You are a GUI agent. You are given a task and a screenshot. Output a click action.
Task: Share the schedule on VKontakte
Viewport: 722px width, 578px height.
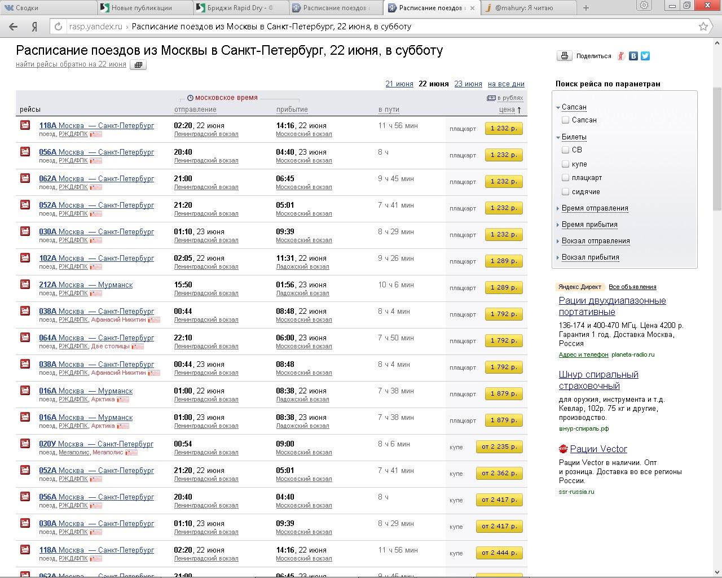[634, 56]
